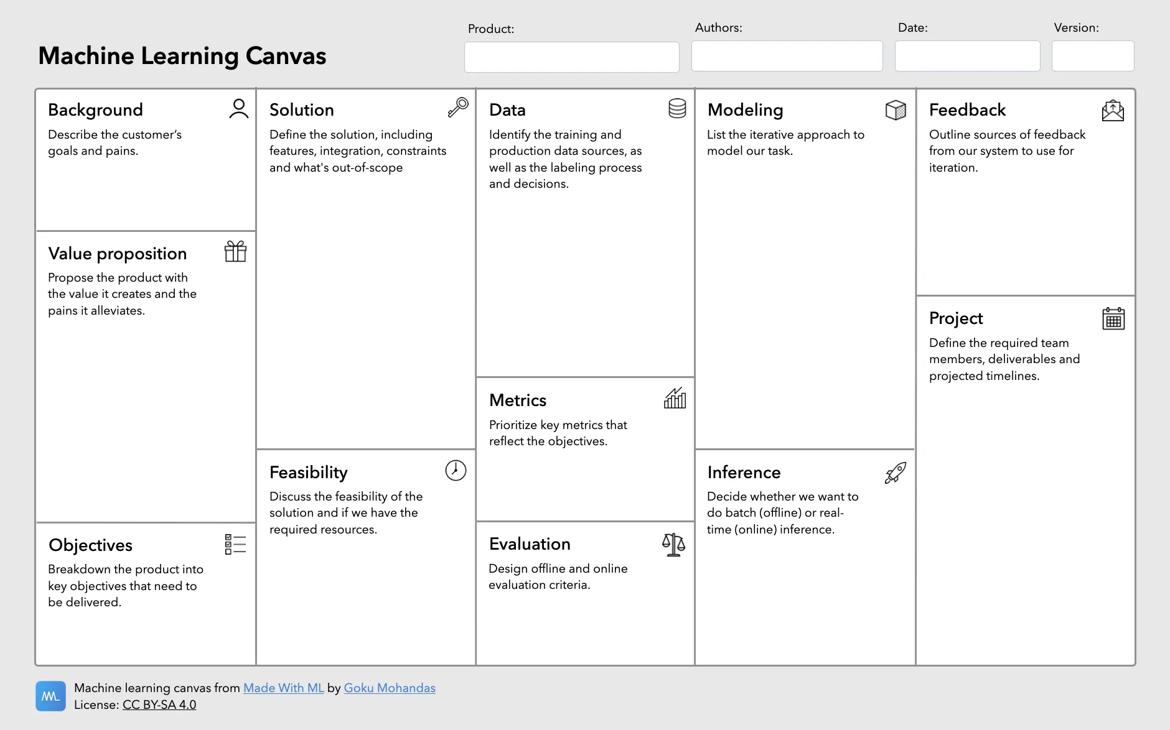The height and width of the screenshot is (730, 1170).
Task: Click the Version input field
Action: coord(1092,56)
